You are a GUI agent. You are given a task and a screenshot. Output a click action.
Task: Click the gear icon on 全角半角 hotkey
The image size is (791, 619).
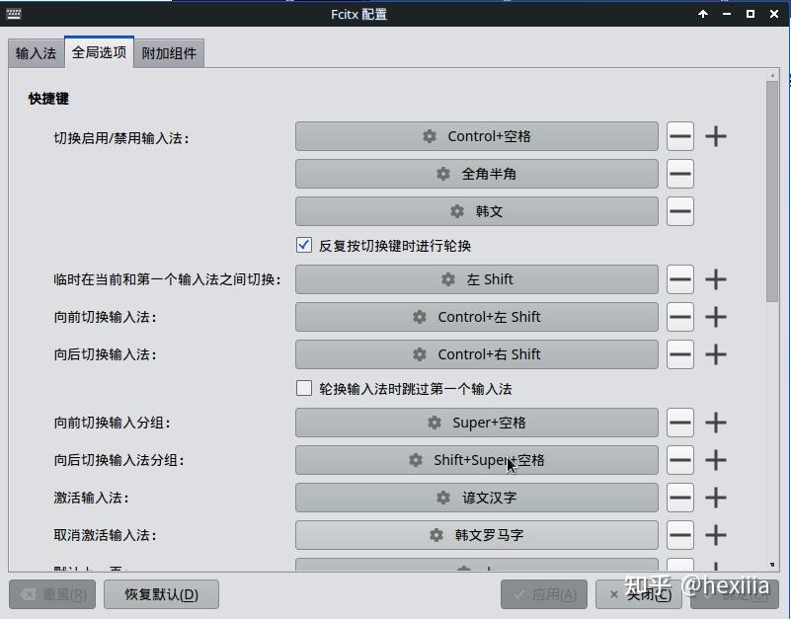[441, 173]
